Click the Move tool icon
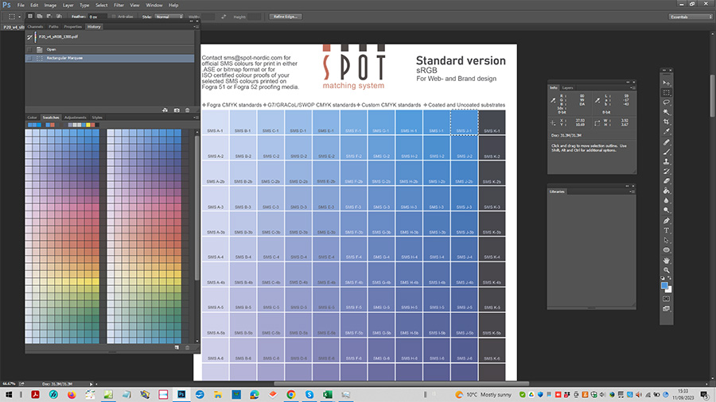The width and height of the screenshot is (716, 402). click(667, 83)
